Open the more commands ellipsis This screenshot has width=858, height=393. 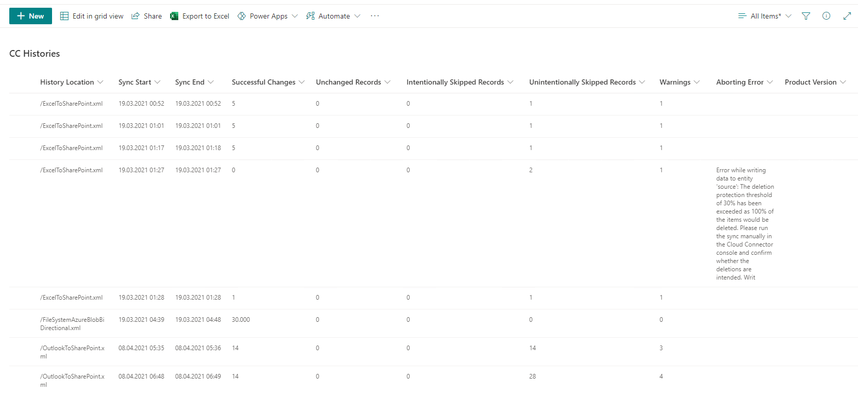pyautogui.click(x=375, y=16)
